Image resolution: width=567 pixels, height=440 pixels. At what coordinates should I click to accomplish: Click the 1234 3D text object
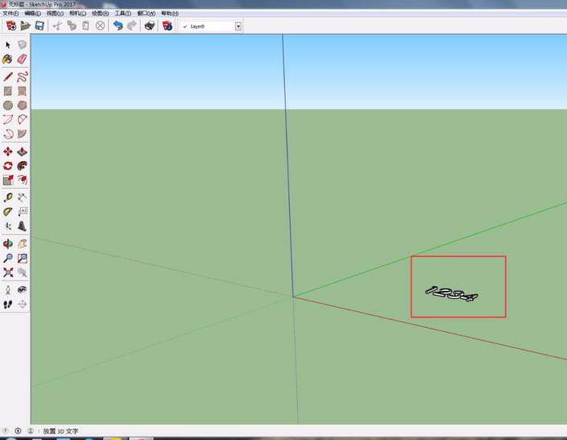click(451, 294)
